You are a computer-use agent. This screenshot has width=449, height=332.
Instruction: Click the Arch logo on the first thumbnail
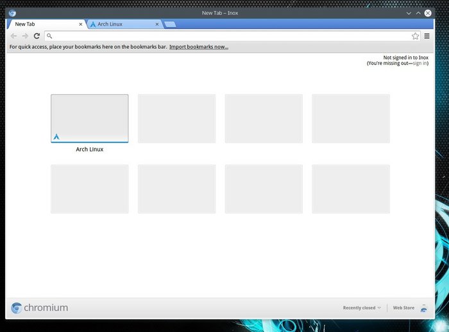coord(56,137)
